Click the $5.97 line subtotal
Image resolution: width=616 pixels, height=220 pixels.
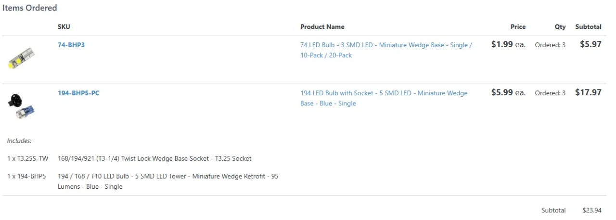pos(590,45)
